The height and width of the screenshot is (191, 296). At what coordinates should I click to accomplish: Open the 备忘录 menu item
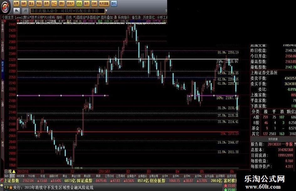pyautogui.click(x=136, y=17)
